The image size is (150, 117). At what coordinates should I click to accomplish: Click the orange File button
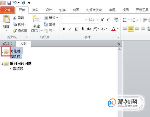[7, 10]
